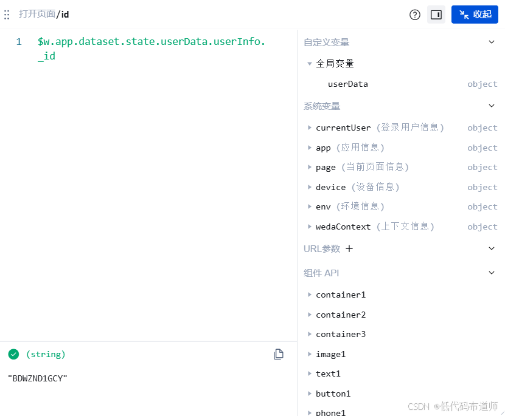Click the 组件 API section header
The height and width of the screenshot is (416, 505).
321,273
